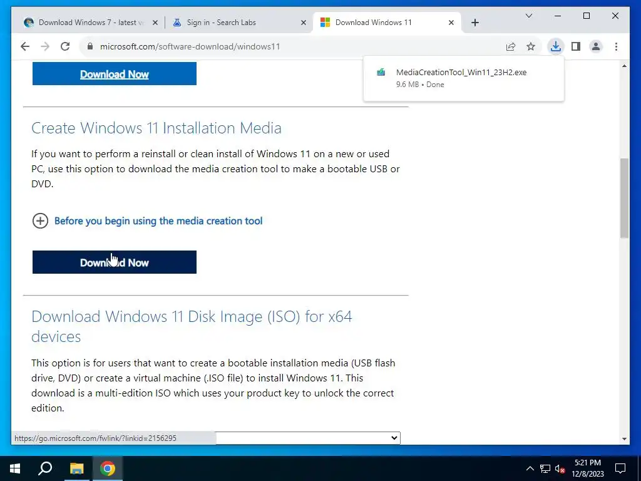Click the page vertical scrollbar thumb
This screenshot has width=641, height=481.
pyautogui.click(x=624, y=198)
